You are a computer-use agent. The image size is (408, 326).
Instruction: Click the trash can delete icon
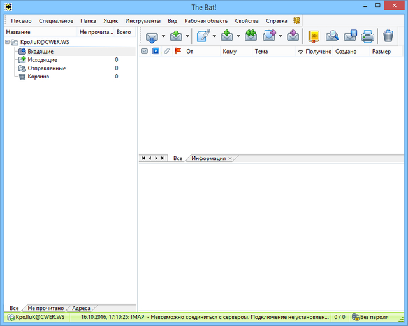(388, 36)
